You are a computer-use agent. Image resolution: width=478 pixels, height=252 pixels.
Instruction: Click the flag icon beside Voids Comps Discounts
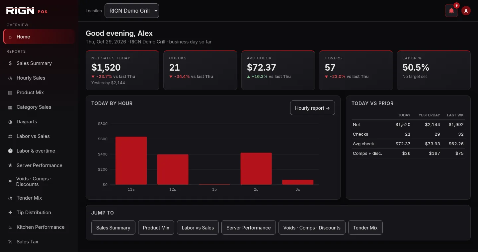tap(10, 182)
